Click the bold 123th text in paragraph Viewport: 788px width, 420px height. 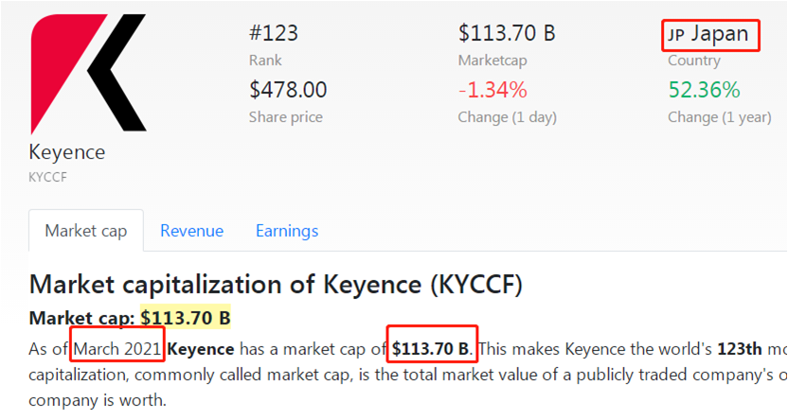(x=740, y=349)
